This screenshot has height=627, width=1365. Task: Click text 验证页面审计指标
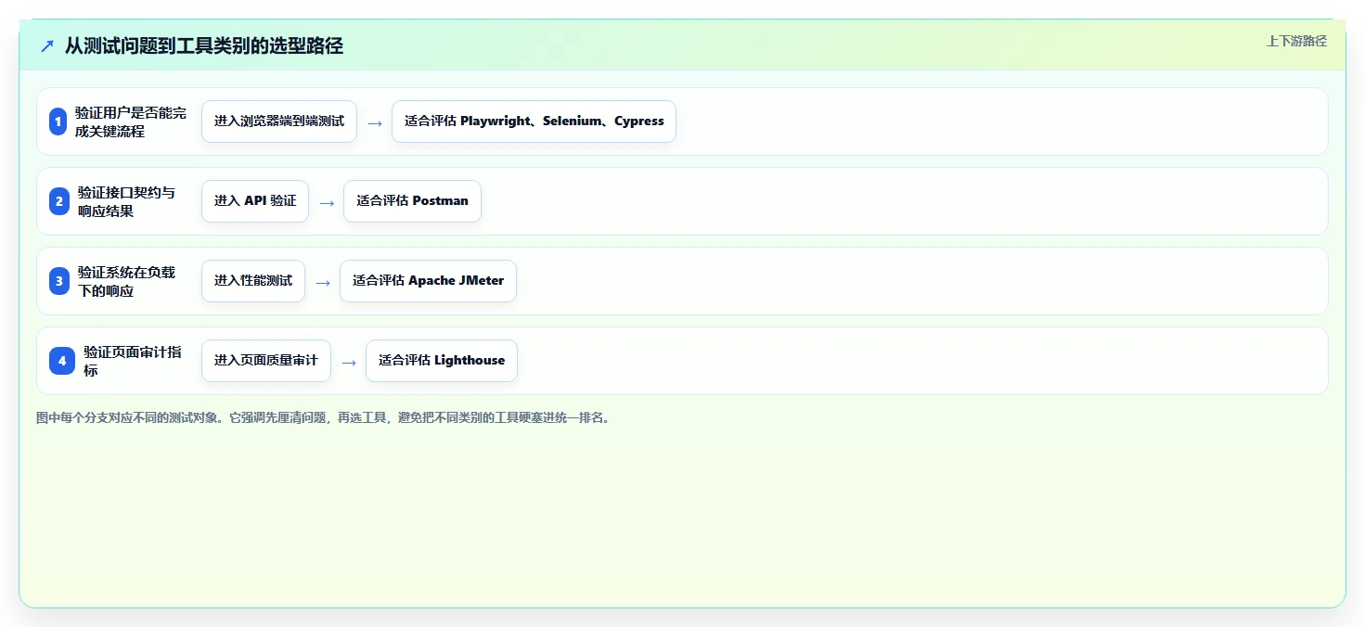pos(133,361)
